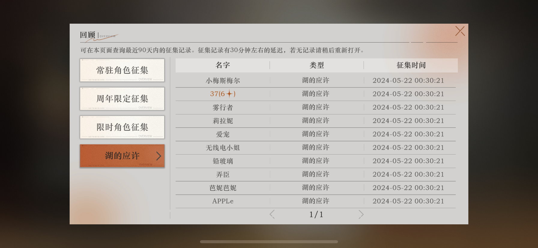Screen dimensions: 538x248
Task: Click the timestamp in 雾行者 row
Action: tap(408, 107)
